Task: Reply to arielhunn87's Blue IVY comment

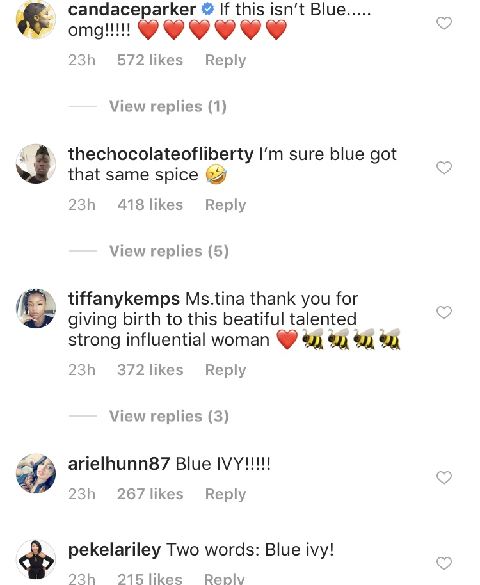Action: coord(225,494)
